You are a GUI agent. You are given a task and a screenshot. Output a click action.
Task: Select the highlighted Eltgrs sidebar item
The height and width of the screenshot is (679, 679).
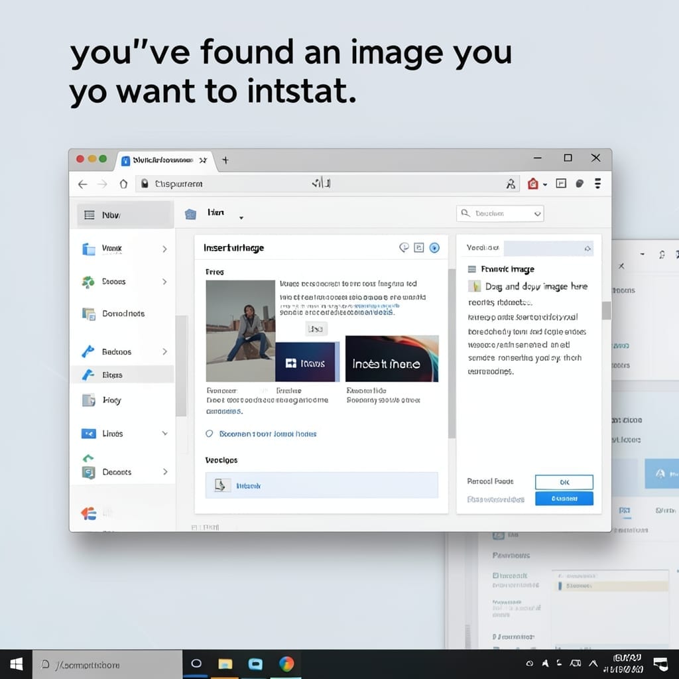[x=122, y=375]
